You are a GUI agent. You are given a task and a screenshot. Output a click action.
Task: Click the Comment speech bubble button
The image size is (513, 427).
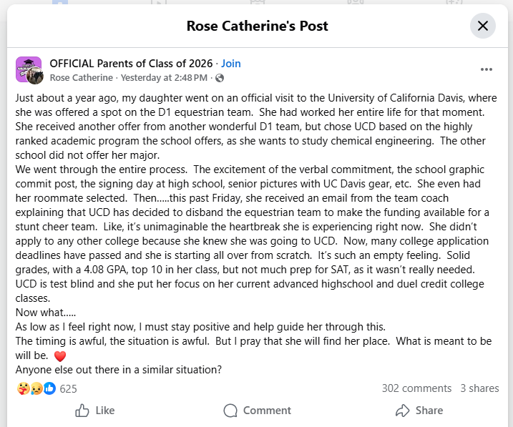(257, 411)
